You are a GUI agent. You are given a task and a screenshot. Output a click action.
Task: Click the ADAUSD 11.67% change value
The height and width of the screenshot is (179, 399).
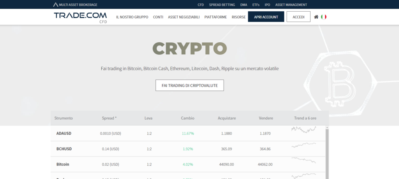coord(188,133)
